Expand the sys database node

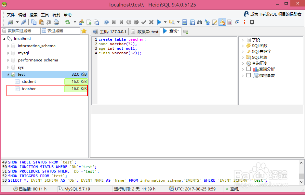click(x=8, y=68)
